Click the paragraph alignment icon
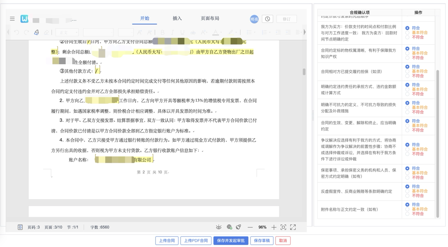 (x=298, y=32)
